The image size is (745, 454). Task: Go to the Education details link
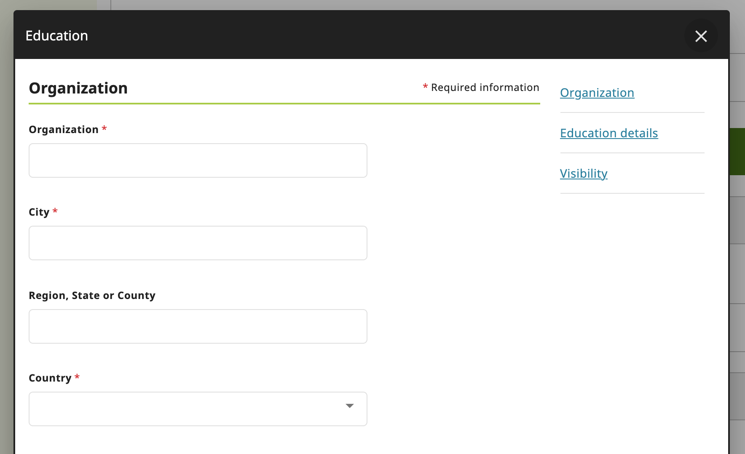609,133
